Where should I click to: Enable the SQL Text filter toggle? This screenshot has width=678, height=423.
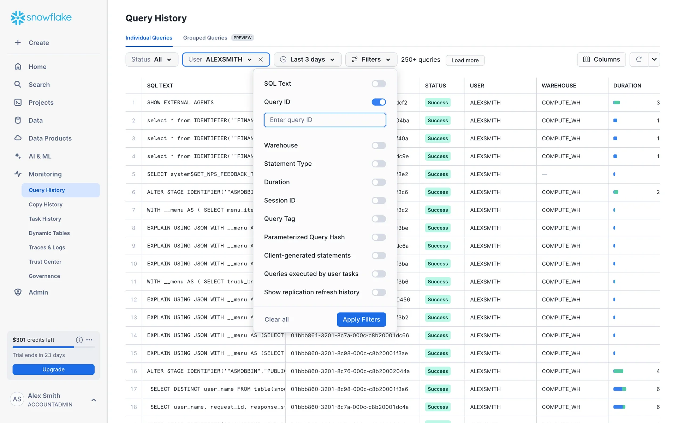coord(379,84)
